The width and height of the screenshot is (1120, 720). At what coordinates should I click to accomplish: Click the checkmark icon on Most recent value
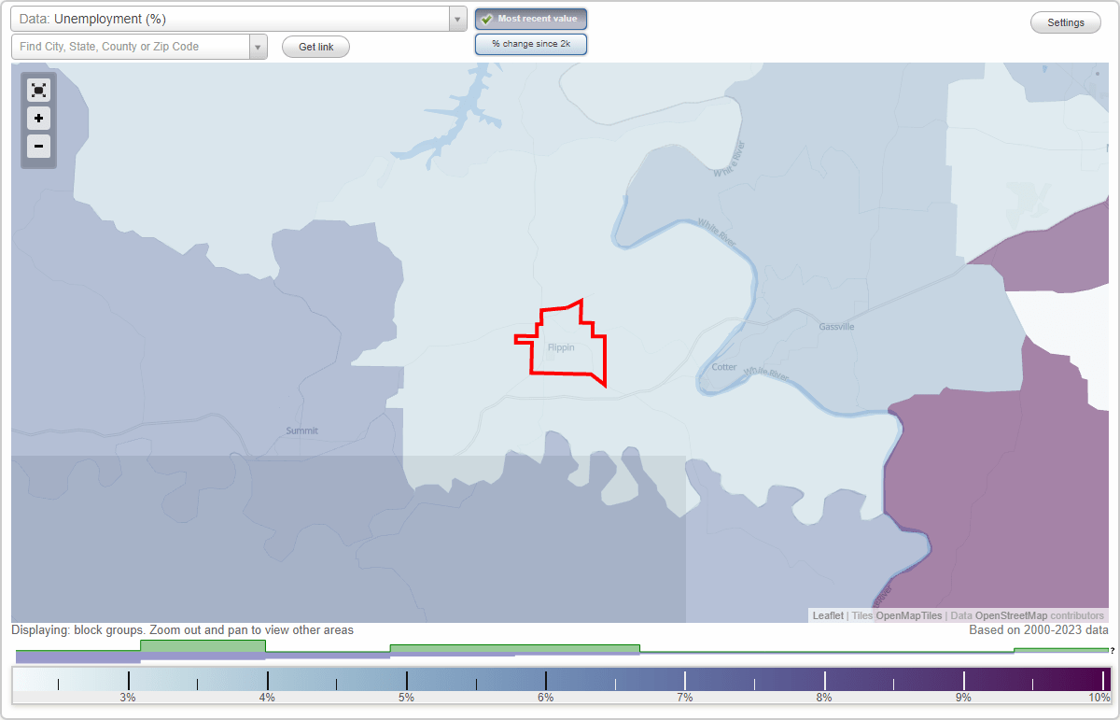[x=486, y=19]
